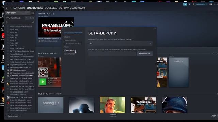Click the sort-by-recent clock icon in sidebar
Viewport: 218px width, 122px height.
pyautogui.click(x=30, y=18)
